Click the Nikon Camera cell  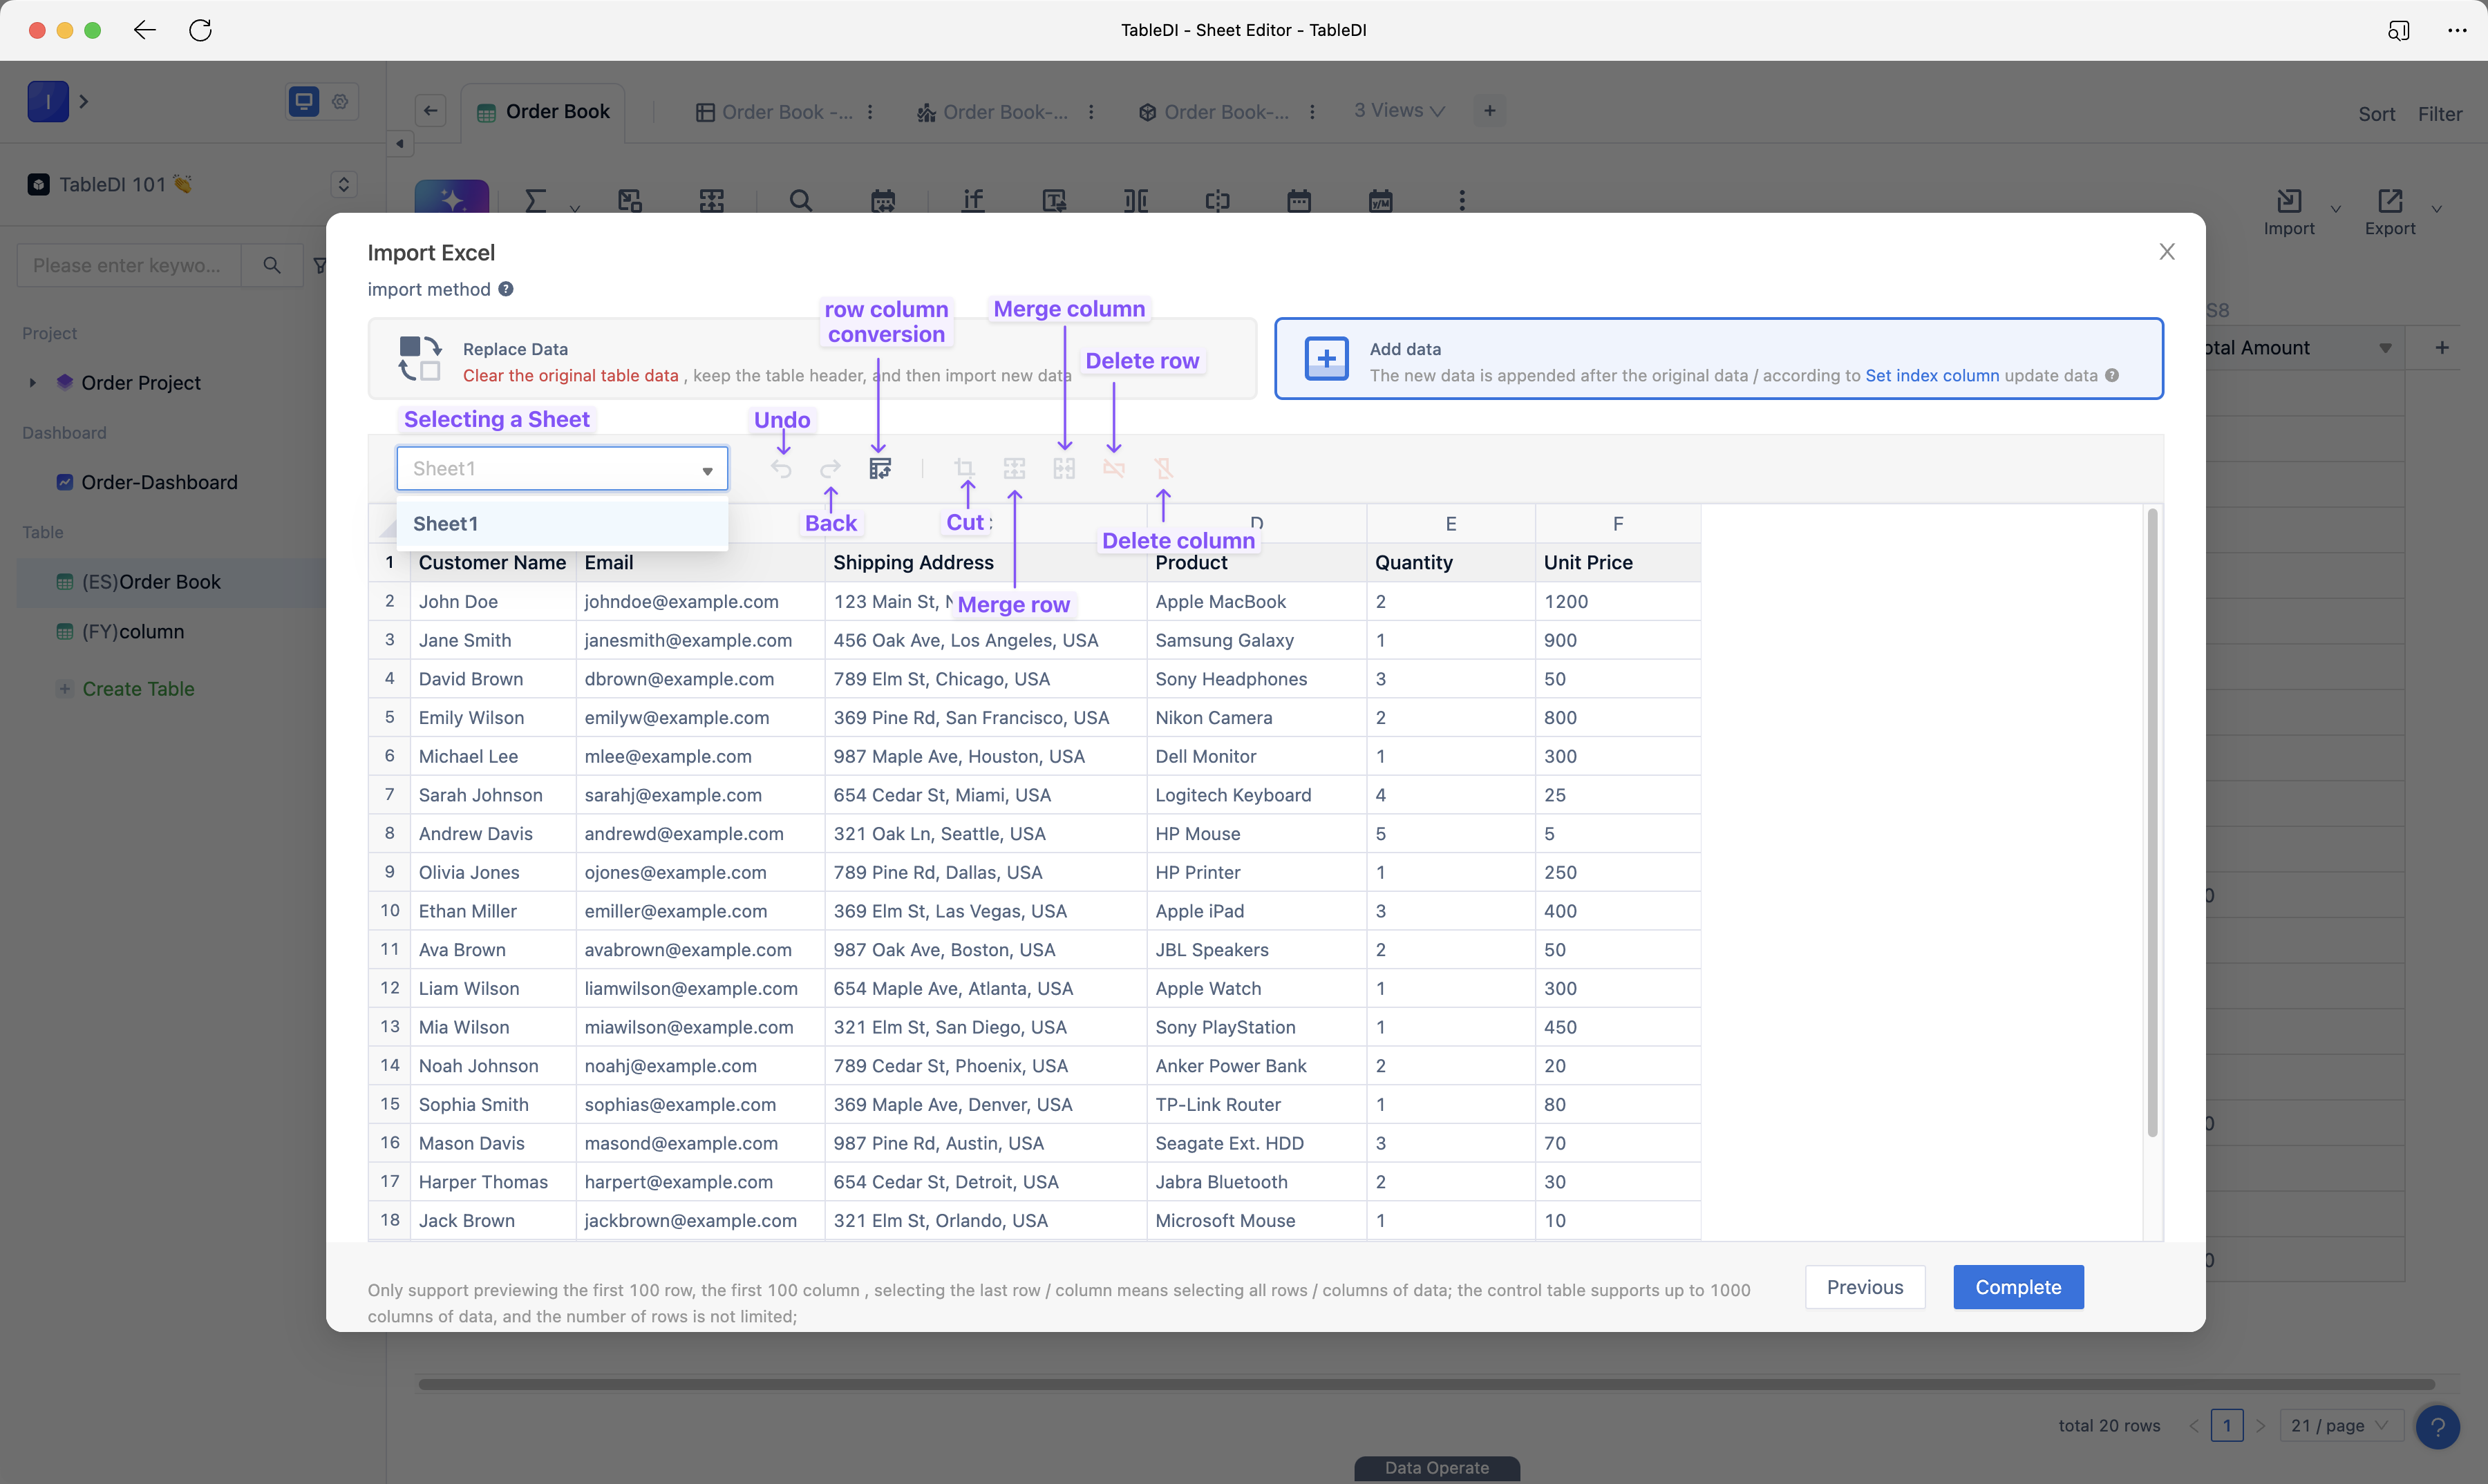[x=1256, y=717]
